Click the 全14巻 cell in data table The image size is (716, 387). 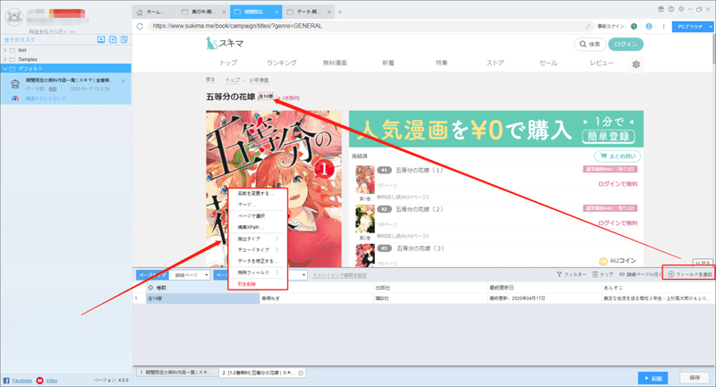coord(203,299)
